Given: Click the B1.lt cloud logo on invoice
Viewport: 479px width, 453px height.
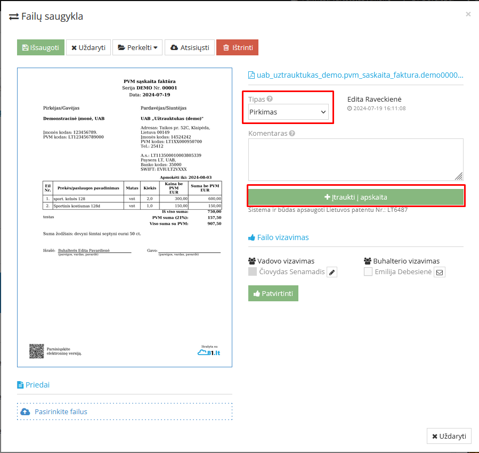Looking at the screenshot, I should tap(208, 352).
